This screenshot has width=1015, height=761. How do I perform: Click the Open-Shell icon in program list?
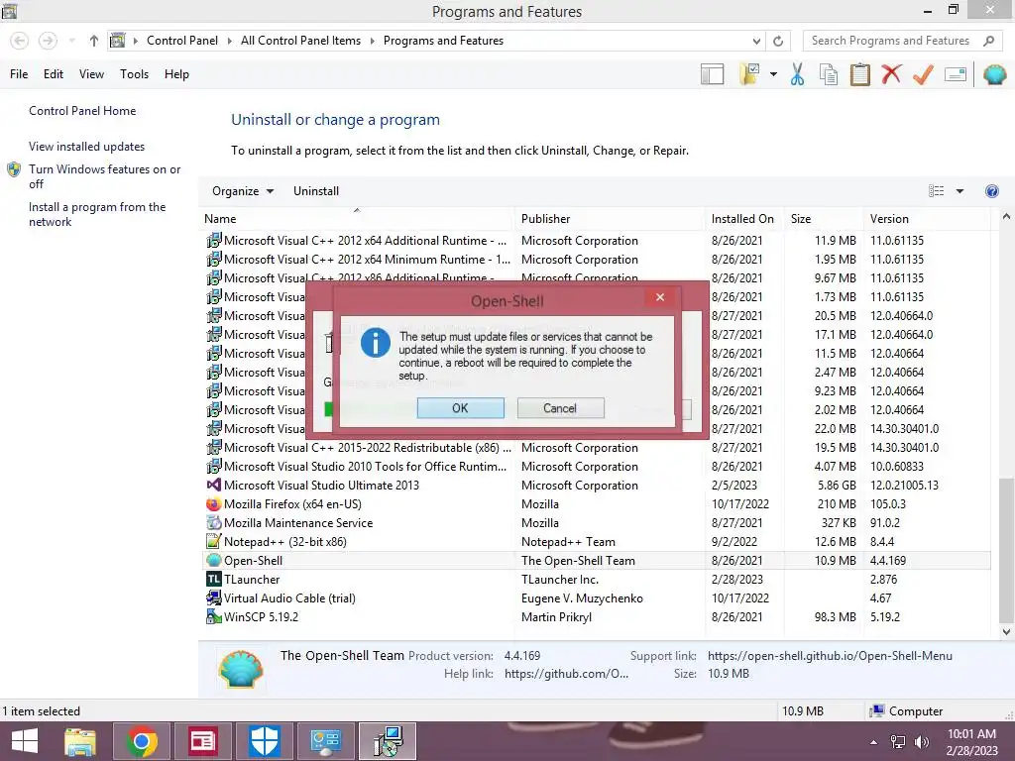pyautogui.click(x=214, y=561)
